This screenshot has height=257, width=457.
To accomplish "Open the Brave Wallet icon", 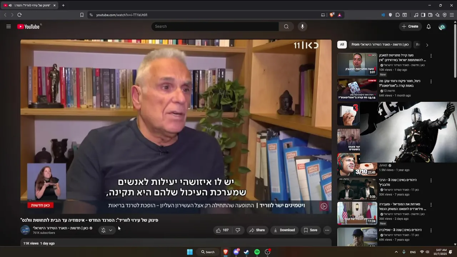I will click(x=430, y=15).
